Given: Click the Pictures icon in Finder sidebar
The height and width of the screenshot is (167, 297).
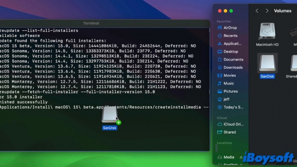Looking at the screenshot, I should 219,91.
